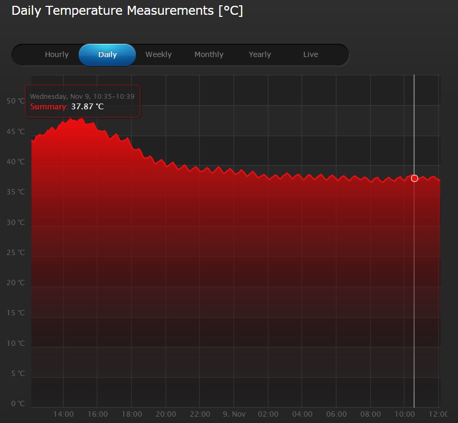Click the Daily Temperature Measurements title

[x=127, y=11]
